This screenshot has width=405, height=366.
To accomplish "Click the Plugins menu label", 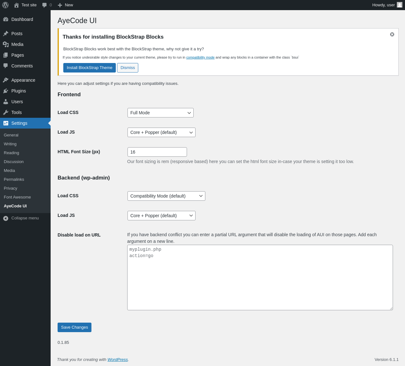I will point(19,91).
